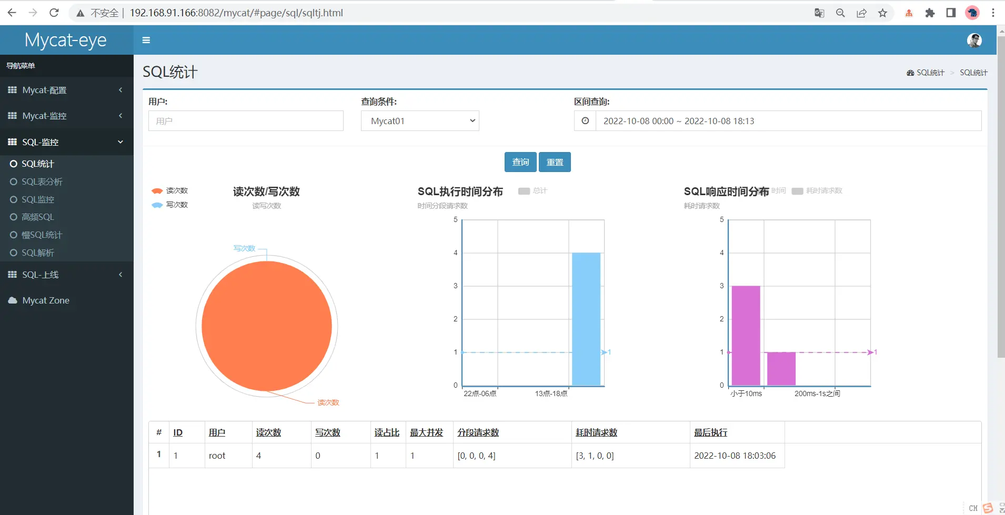
Task: Click the root user table cell
Action: pos(228,456)
